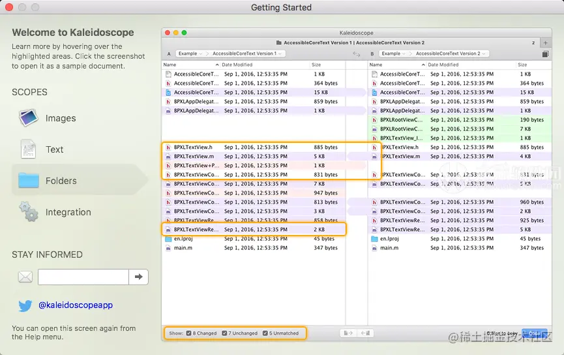Image resolution: width=564 pixels, height=355 pixels.
Task: Click BPXLTextViewCo... name in the 947 bytes row
Action: point(196,193)
